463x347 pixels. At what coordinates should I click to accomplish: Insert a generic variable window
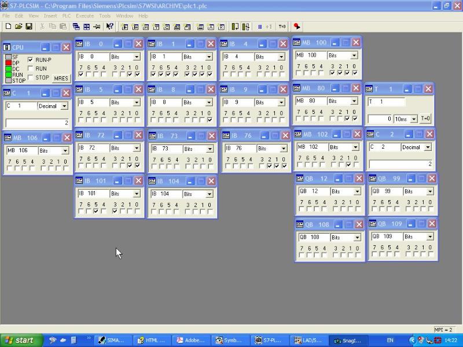177,27
